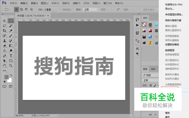This screenshot has height=118, width=189.
Task: Open the Character panel icon
Action: point(137,49)
